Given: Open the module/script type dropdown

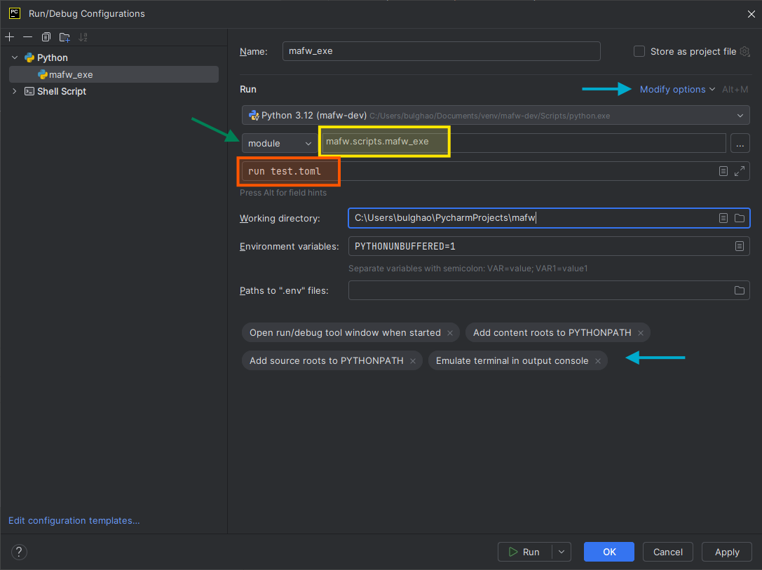Looking at the screenshot, I should tap(280, 143).
